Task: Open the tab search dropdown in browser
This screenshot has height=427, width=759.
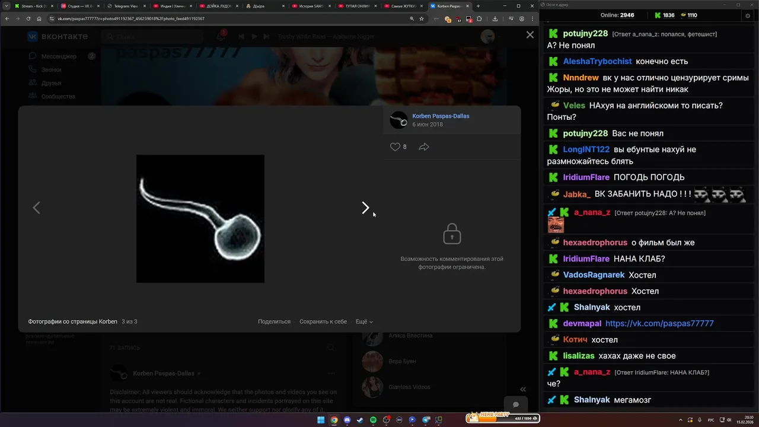Action: pyautogui.click(x=5, y=6)
